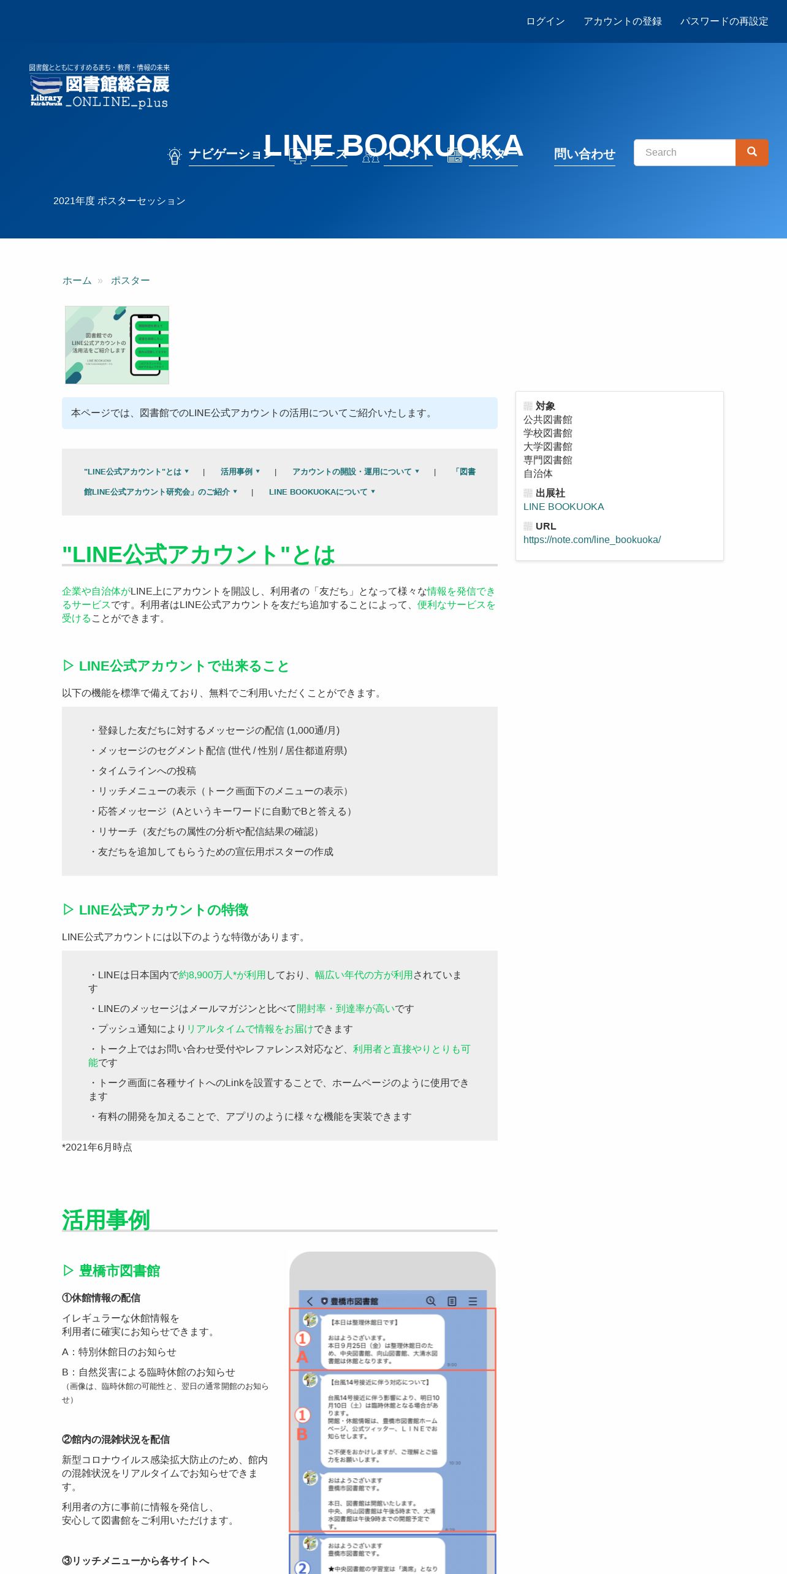This screenshot has height=1574, width=787.
Task: Open LINE BOOKUOKA exhibitor link
Action: click(563, 507)
